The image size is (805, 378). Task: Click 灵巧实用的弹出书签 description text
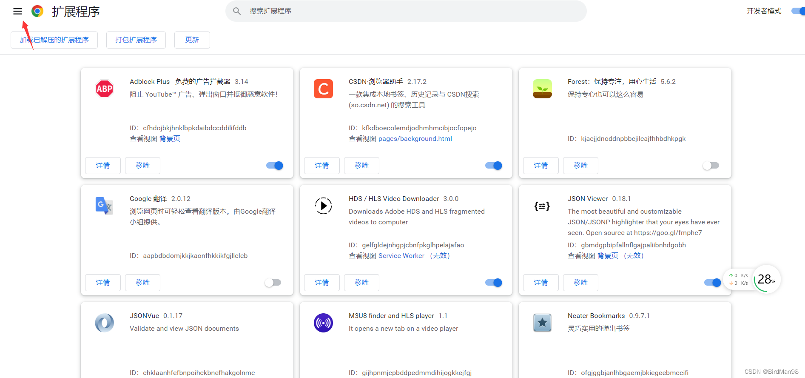tap(599, 329)
